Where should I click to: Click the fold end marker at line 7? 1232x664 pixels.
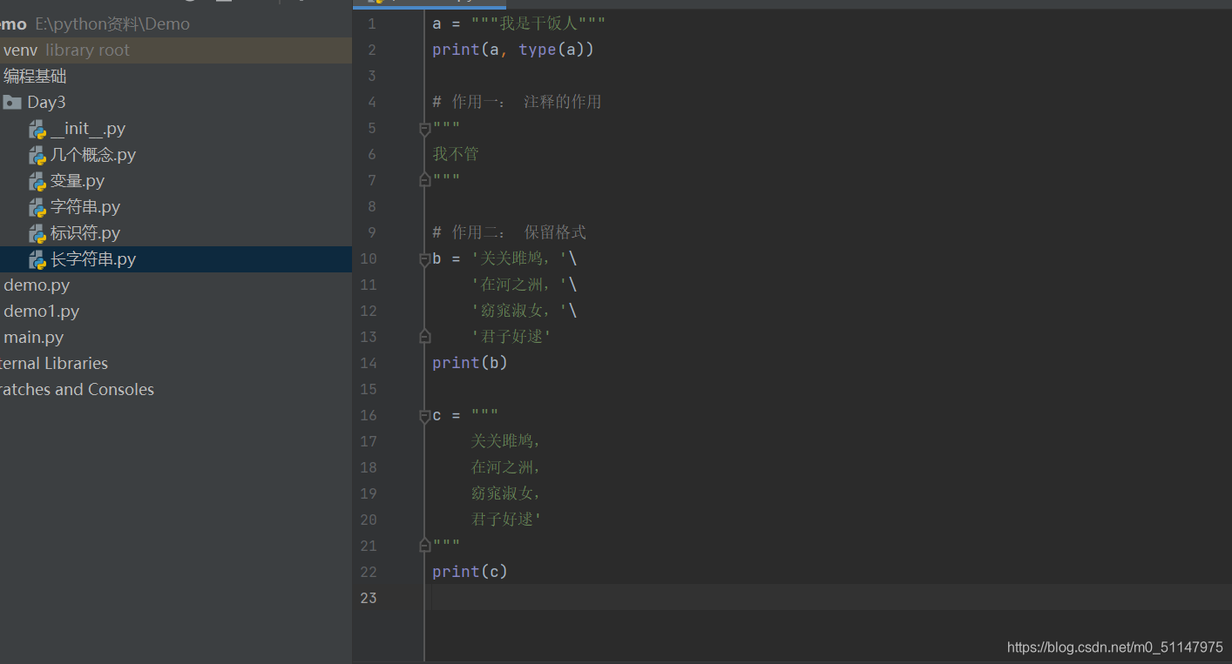(425, 180)
